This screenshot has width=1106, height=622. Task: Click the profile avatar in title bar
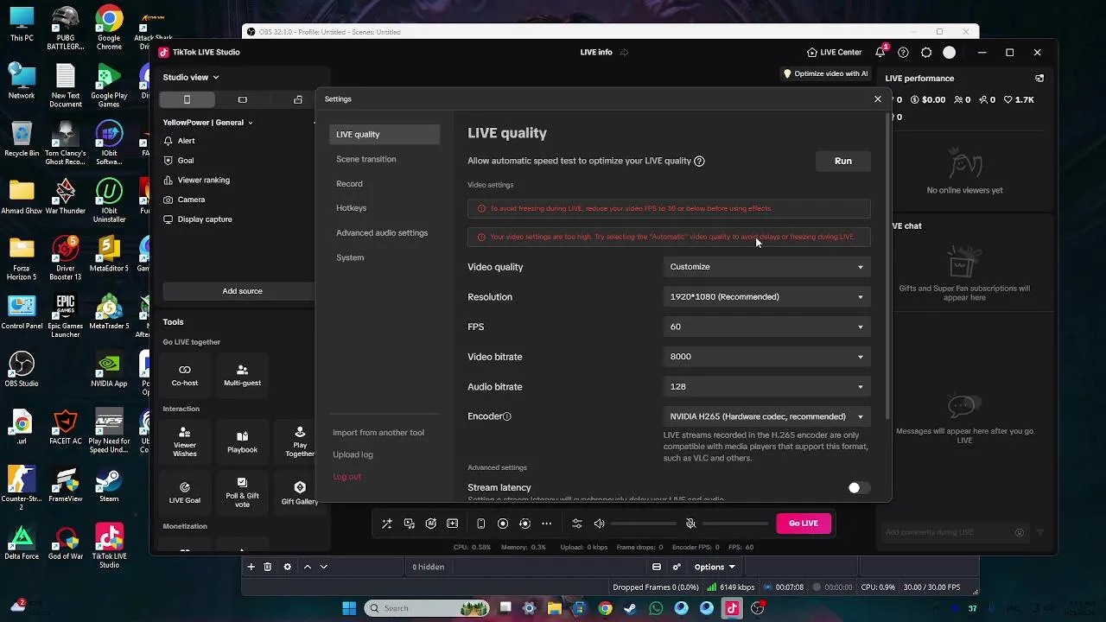coord(949,53)
